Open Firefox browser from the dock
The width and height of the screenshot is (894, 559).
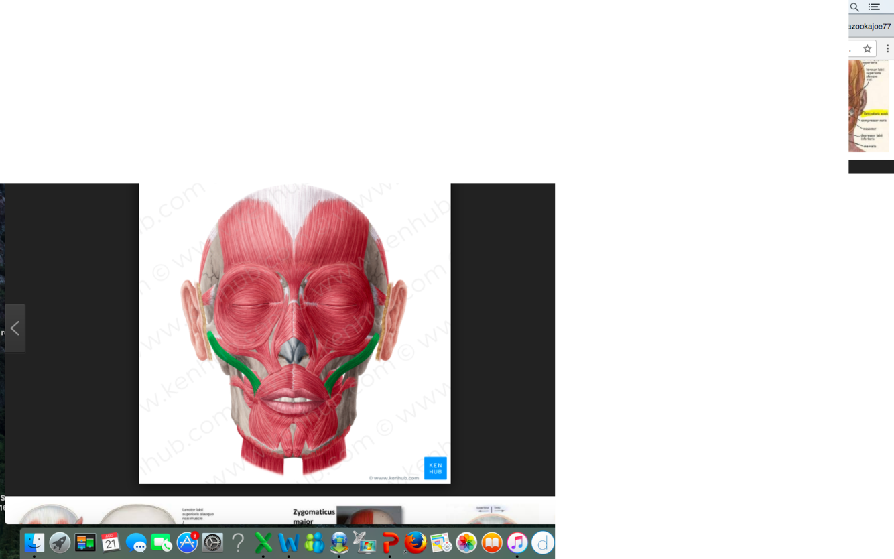coord(416,542)
